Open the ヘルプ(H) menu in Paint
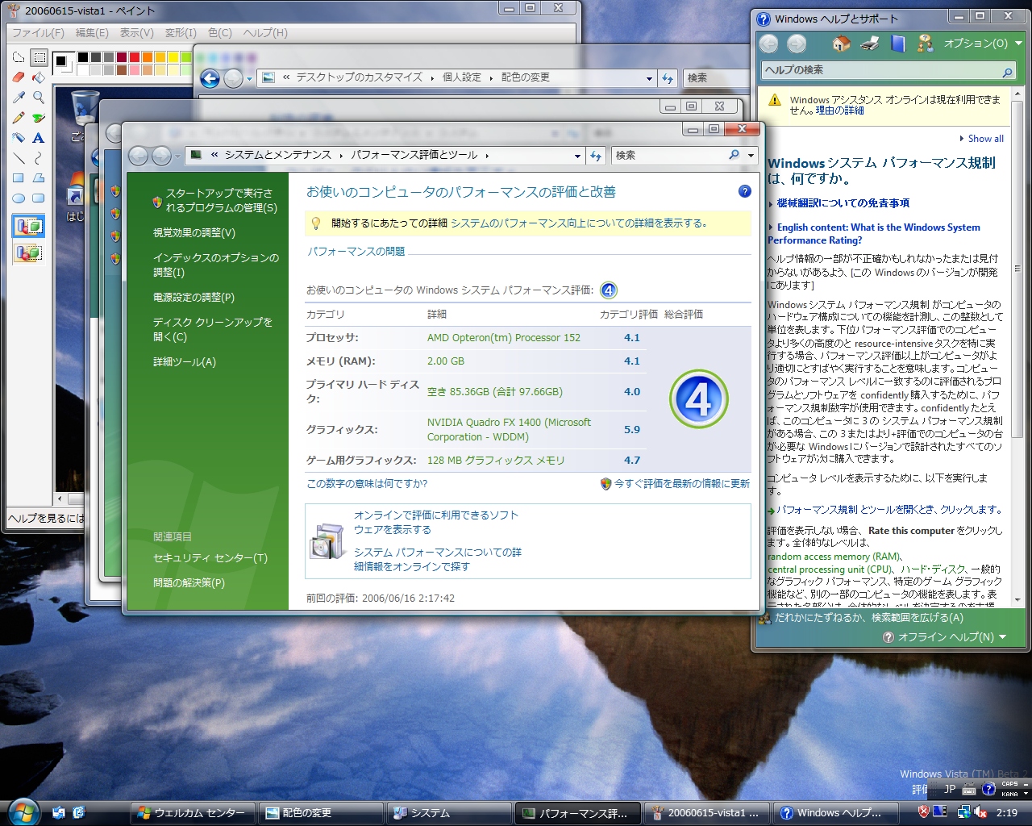Viewport: 1032px width, 826px height. tap(265, 33)
